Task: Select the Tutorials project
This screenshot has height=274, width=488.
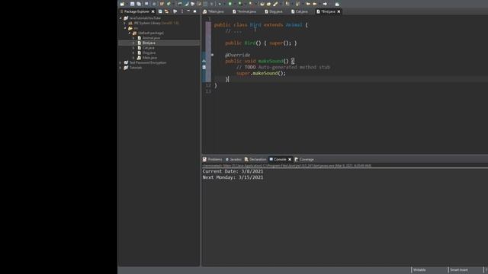Action: click(136, 68)
